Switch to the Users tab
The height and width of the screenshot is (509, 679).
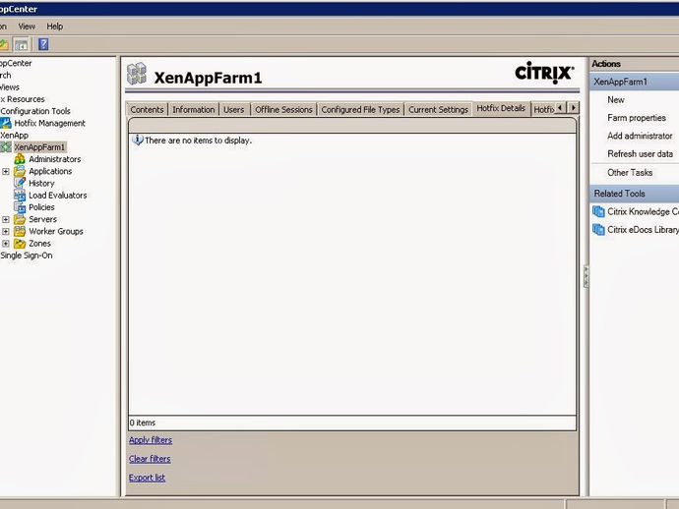(x=234, y=109)
